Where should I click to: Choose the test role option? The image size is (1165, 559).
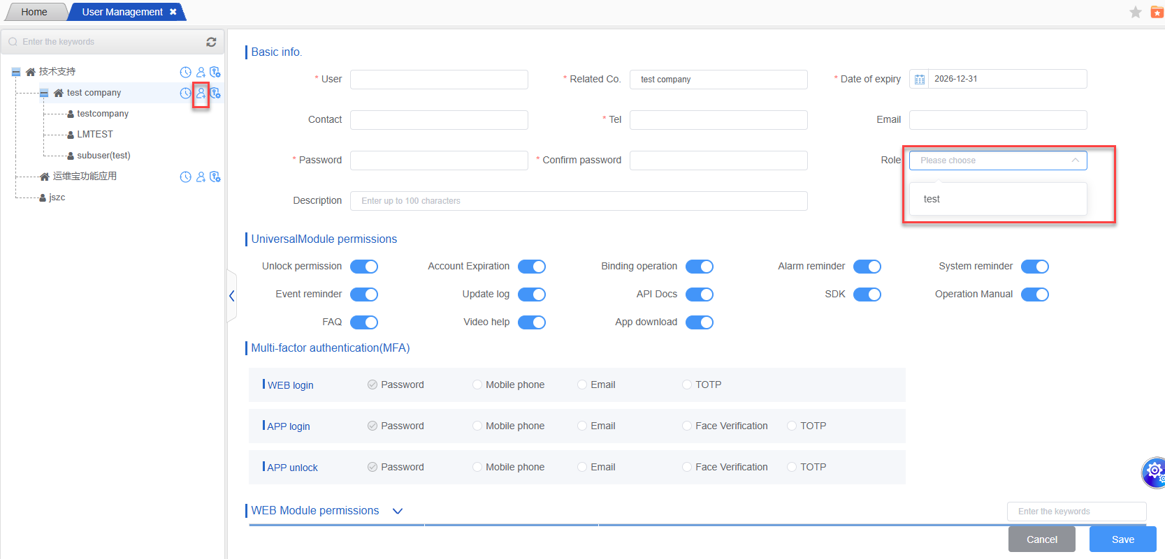[x=932, y=199]
